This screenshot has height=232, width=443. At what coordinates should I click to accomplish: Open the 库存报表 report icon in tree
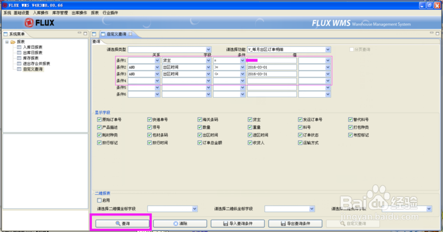pyautogui.click(x=19, y=58)
